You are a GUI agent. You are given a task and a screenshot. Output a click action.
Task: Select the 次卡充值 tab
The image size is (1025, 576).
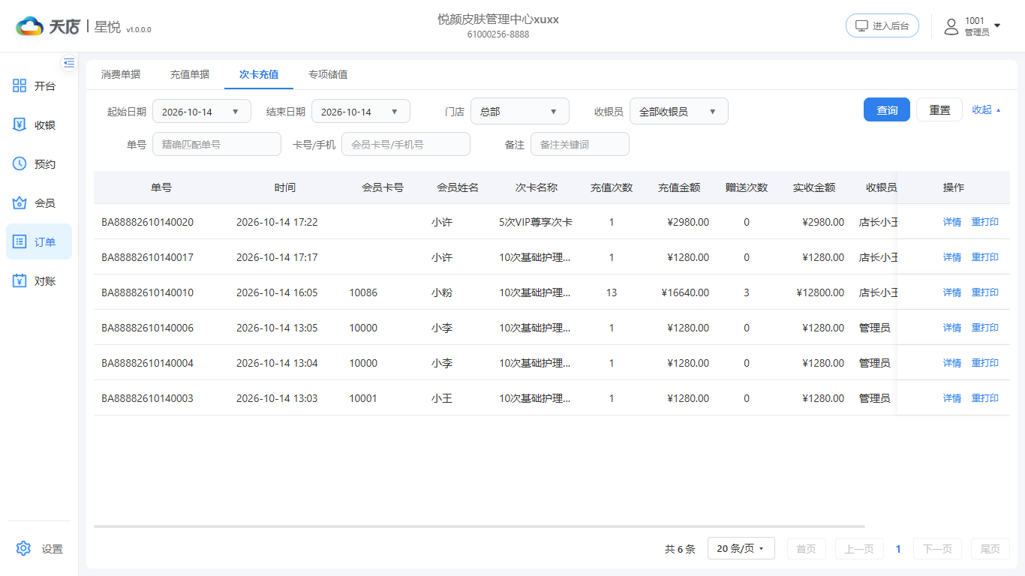point(259,74)
